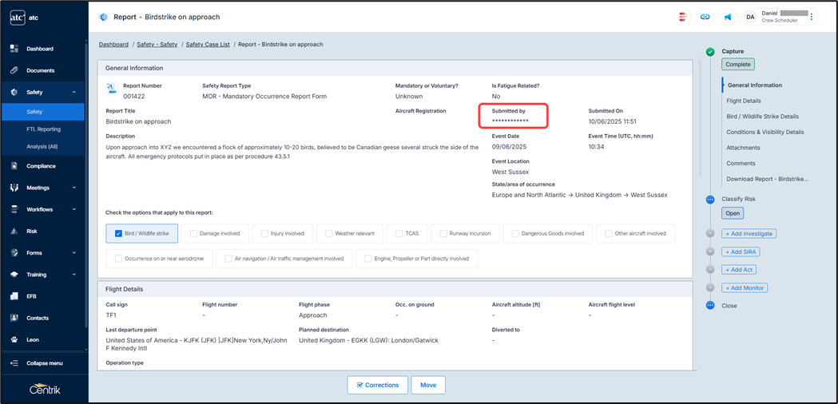Screen dimensions: 838x404
Task: Open the Risk section in sidebar
Action: (32, 231)
